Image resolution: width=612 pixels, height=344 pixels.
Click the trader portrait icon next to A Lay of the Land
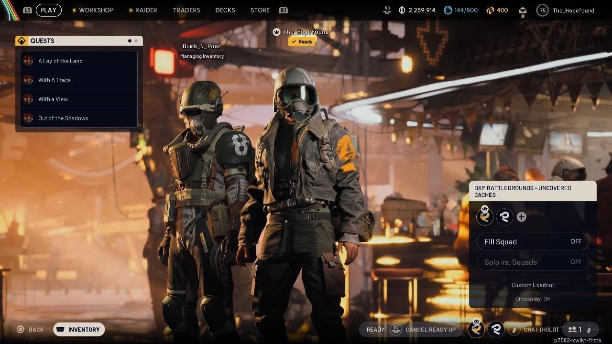[29, 61]
